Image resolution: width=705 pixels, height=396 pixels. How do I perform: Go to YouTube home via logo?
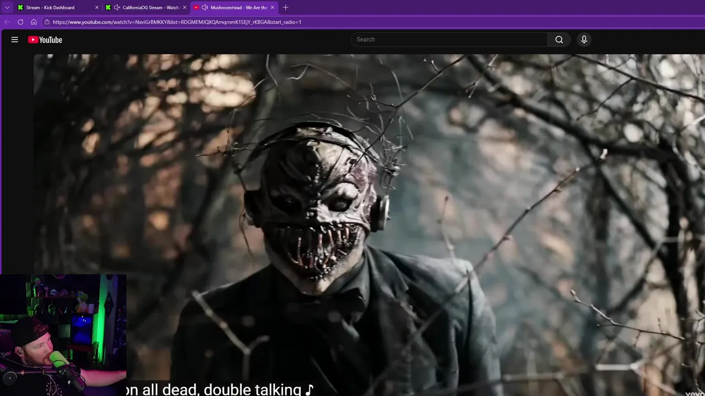45,40
